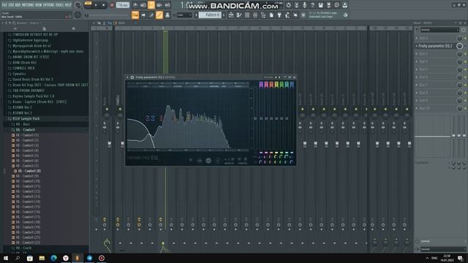The width and height of the screenshot is (468, 263).
Task: Select KS - Cowbell (22) sample
Action: click(x=28, y=243)
